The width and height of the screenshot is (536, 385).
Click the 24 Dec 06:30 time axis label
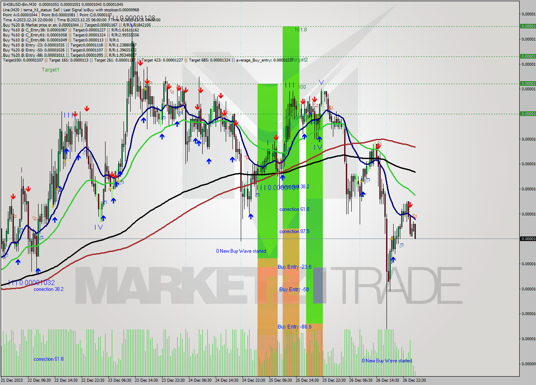tap(200, 380)
